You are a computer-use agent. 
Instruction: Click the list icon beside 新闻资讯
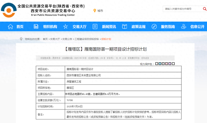(x=95, y=26)
